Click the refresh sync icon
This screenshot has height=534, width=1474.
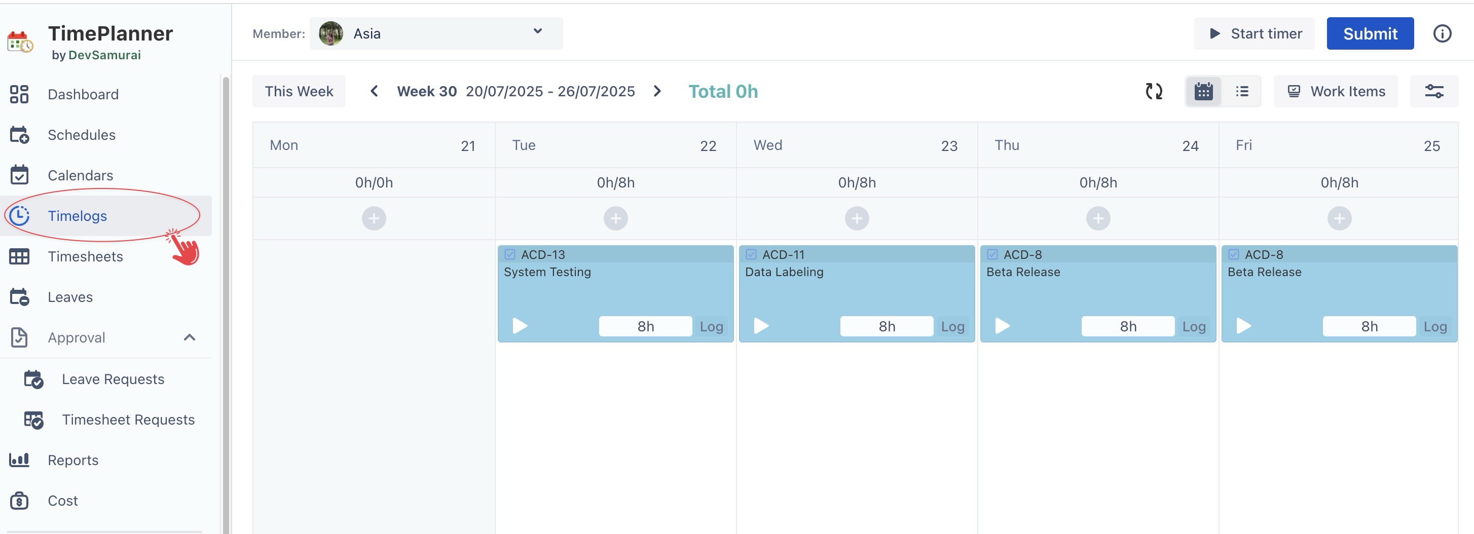pyautogui.click(x=1154, y=92)
